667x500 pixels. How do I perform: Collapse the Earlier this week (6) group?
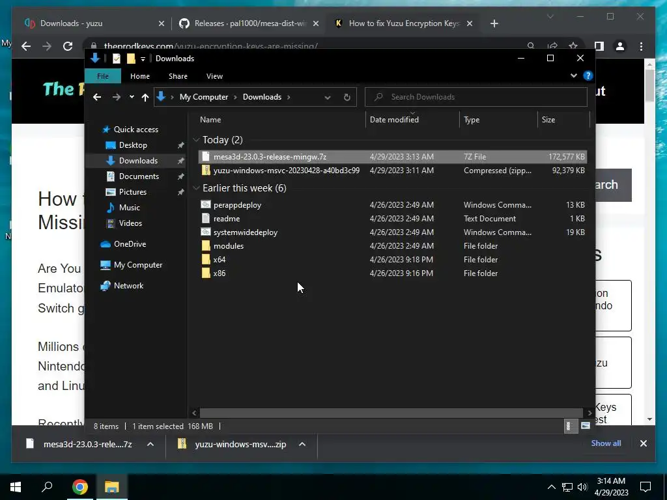coord(197,188)
